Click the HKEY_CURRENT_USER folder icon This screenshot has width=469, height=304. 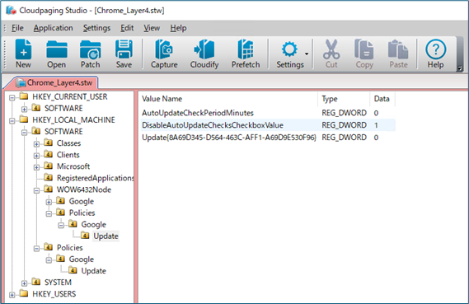[x=24, y=96]
